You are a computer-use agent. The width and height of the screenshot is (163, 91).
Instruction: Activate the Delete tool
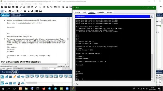click(x=9, y=11)
